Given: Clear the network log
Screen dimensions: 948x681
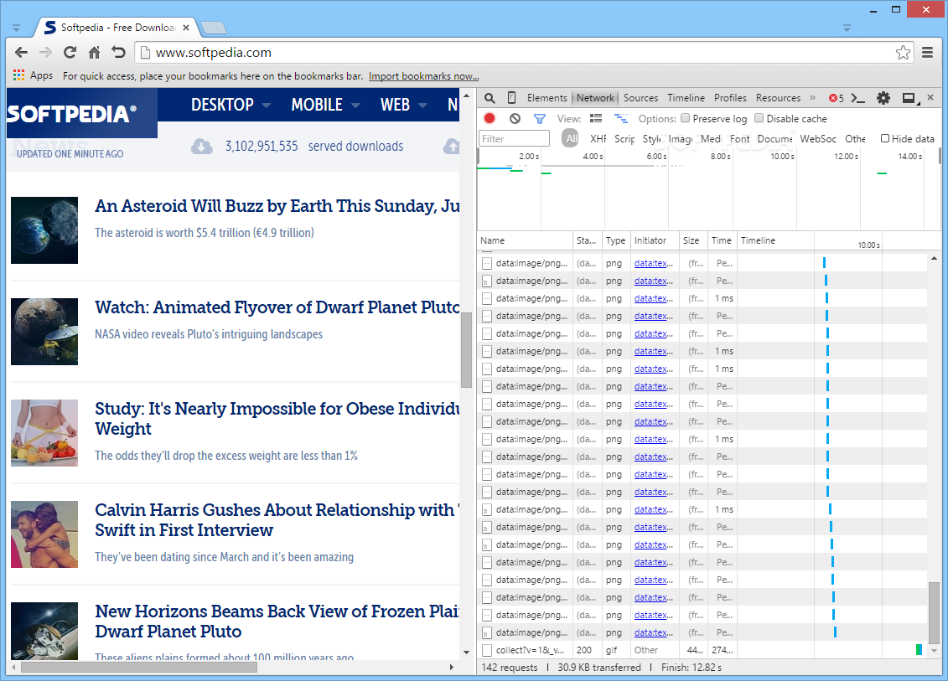Looking at the screenshot, I should (x=515, y=118).
